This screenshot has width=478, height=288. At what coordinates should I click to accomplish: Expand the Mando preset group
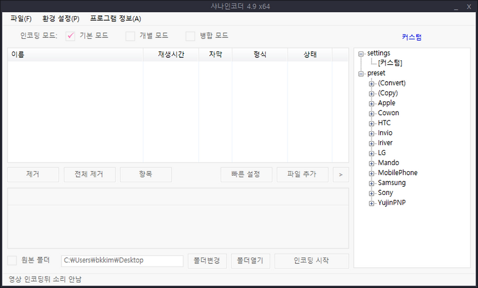point(371,163)
